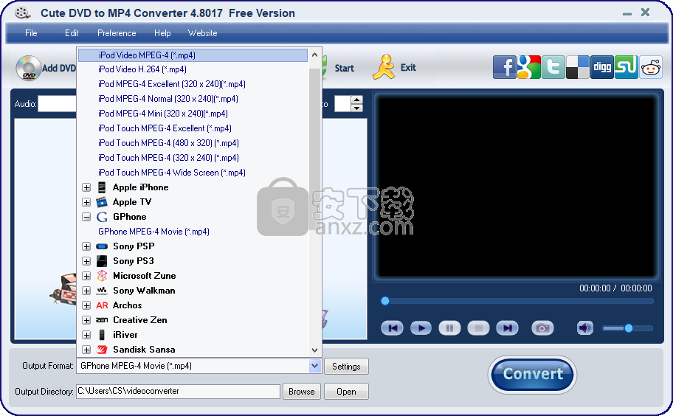Open the Edit menu
This screenshot has width=673, height=416.
72,33
